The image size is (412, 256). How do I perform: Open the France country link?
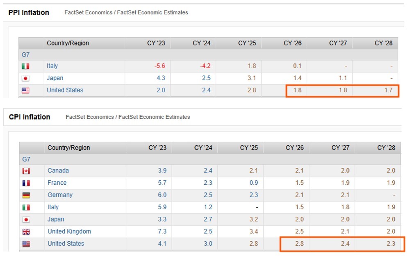click(x=57, y=183)
